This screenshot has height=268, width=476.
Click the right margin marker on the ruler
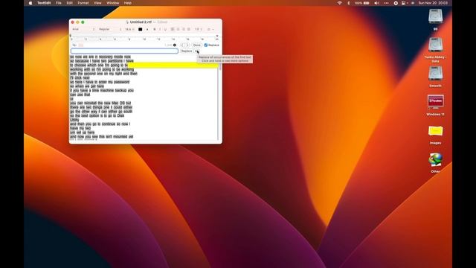click(x=217, y=36)
